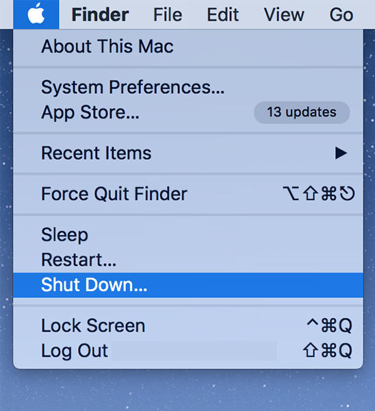The image size is (375, 411).
Task: Select Restart… from the menu
Action: pos(188,260)
